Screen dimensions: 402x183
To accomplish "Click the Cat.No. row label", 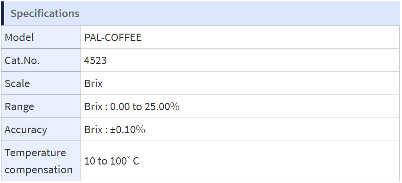I will pyautogui.click(x=22, y=60).
